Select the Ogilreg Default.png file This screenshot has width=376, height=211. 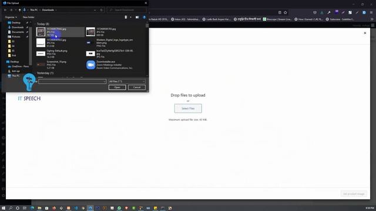coord(60,54)
